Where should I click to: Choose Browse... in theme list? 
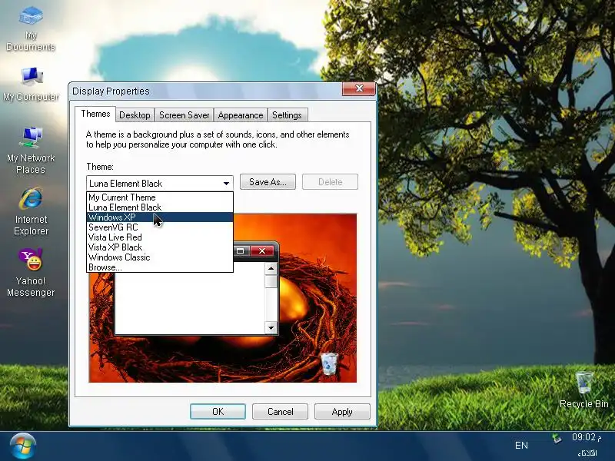click(x=160, y=267)
